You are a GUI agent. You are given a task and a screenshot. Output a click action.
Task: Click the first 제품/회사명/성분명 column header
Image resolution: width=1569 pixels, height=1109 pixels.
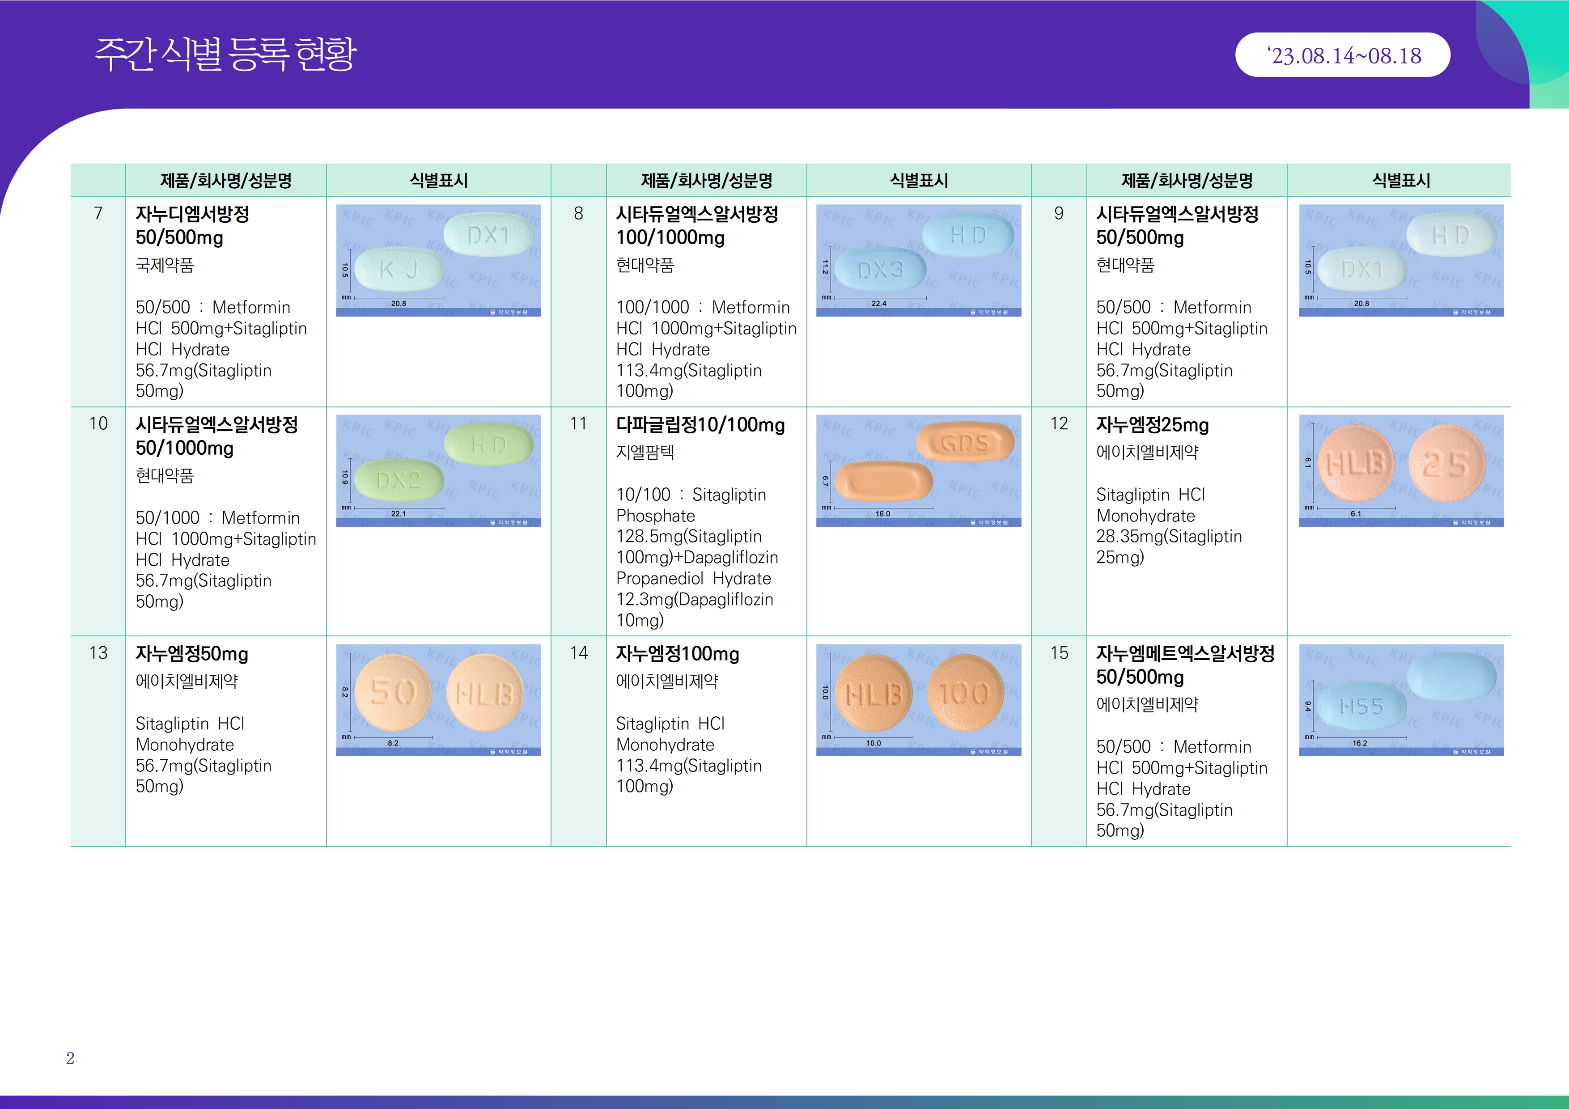tap(225, 180)
